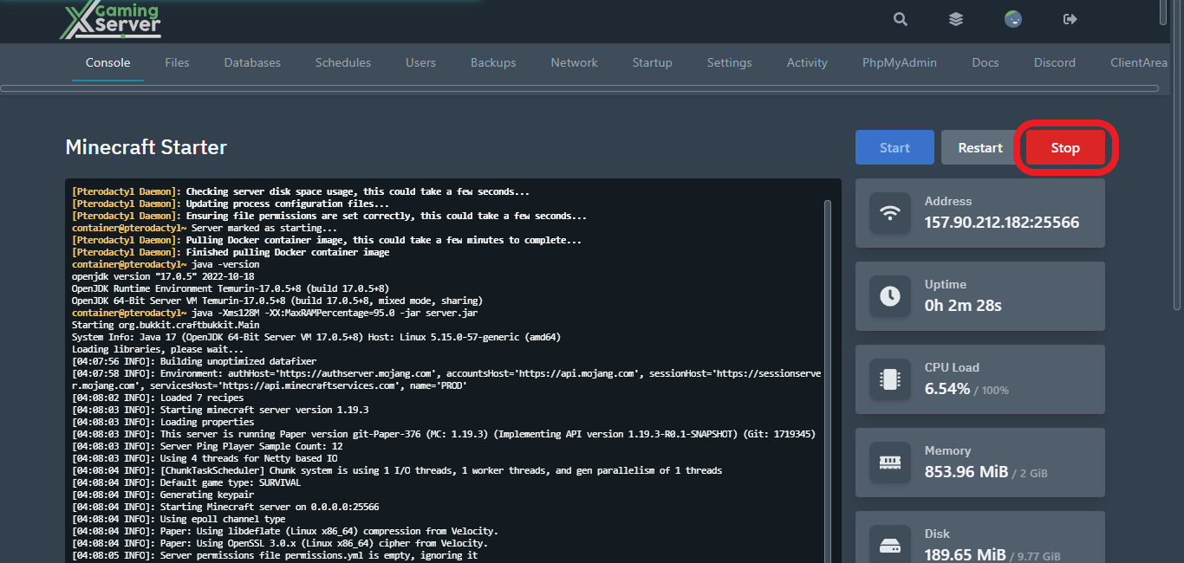Screen dimensions: 1184x563
Task: Switch to the Files tab
Action: [177, 62]
